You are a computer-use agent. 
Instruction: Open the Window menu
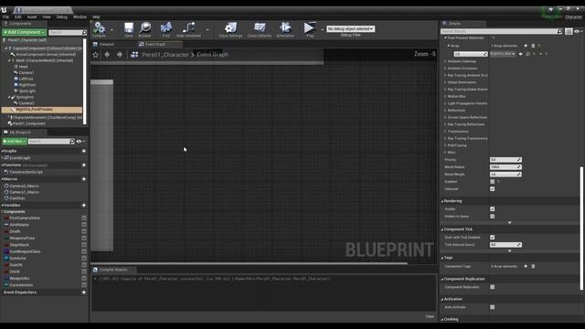[x=80, y=16]
